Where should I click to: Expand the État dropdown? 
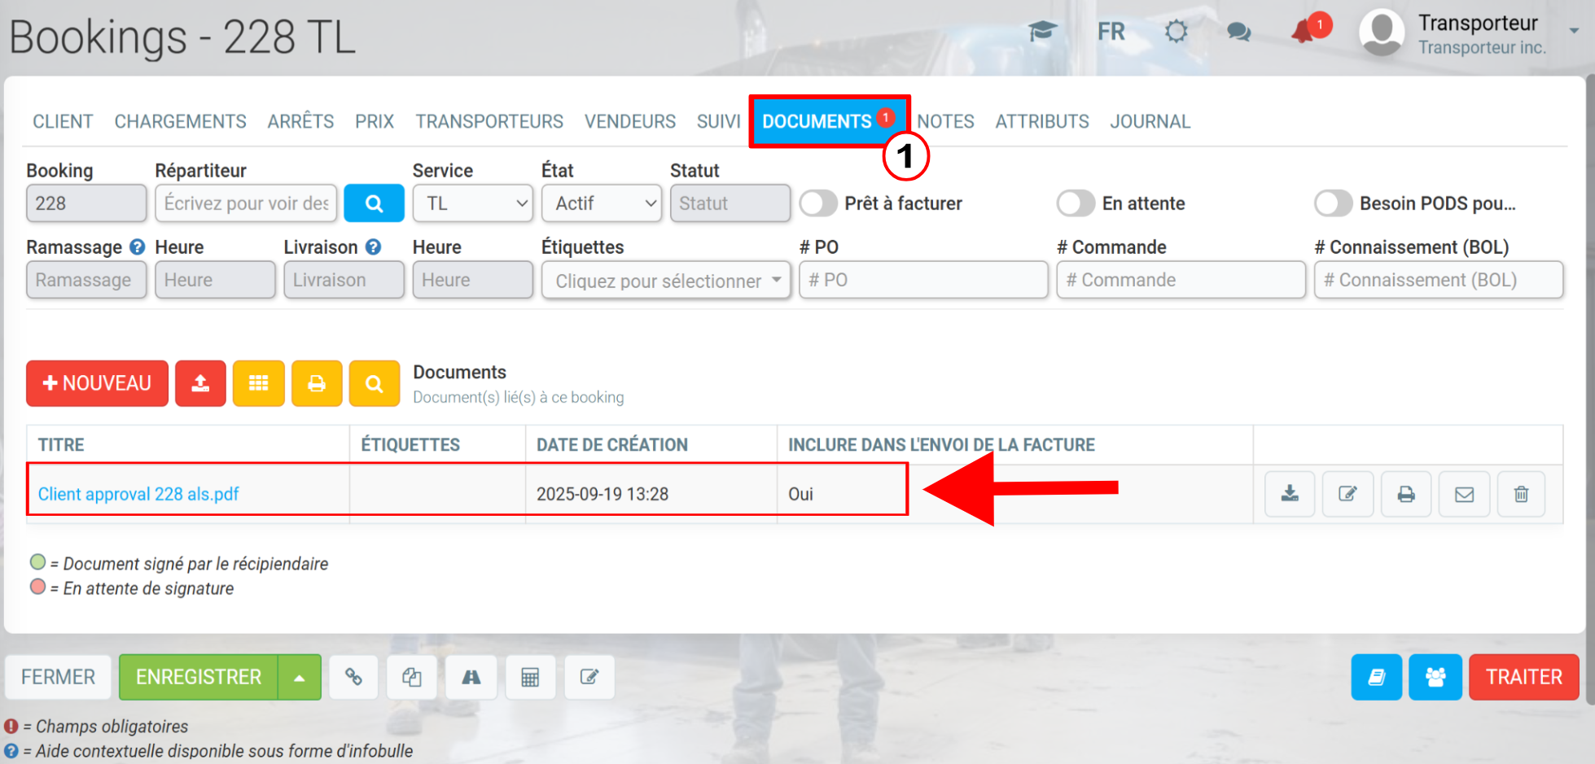(602, 203)
